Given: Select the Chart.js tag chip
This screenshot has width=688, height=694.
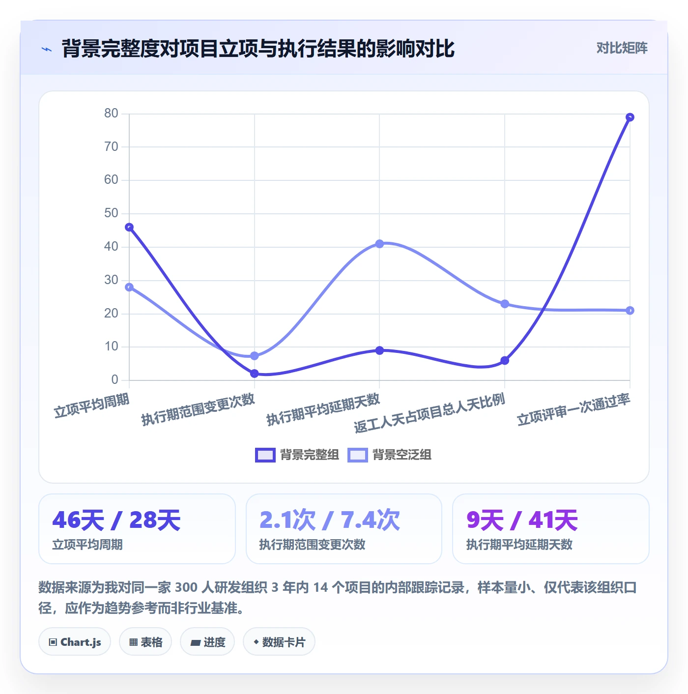Looking at the screenshot, I should [x=75, y=642].
